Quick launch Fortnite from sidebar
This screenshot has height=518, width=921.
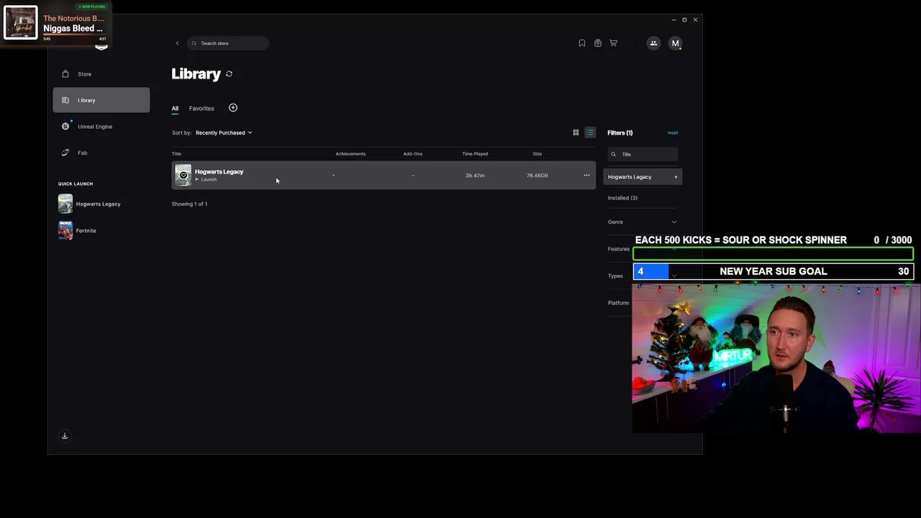78,230
